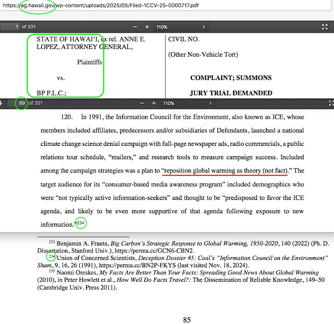The height and width of the screenshot is (324, 334).
Task: Click zoom in in the page 1 toolbar
Action: [x=147, y=27]
